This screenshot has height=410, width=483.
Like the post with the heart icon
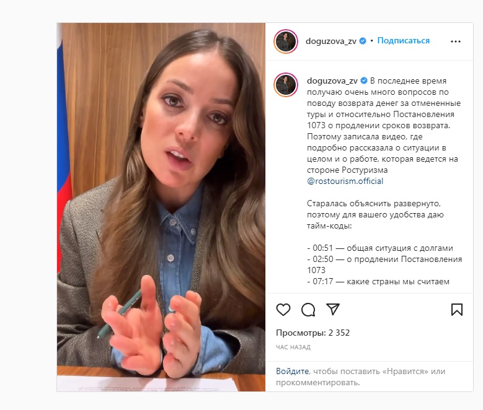point(283,309)
